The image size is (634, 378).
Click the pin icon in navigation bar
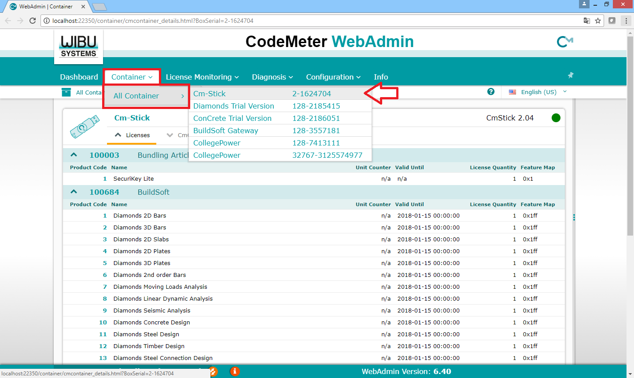click(x=571, y=75)
